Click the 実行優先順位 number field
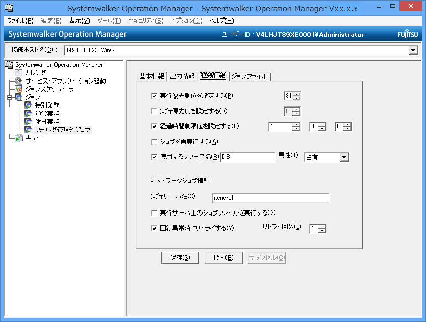 [289, 96]
